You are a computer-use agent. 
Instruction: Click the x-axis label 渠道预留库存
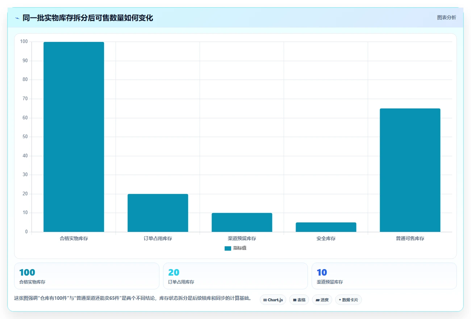point(242,239)
